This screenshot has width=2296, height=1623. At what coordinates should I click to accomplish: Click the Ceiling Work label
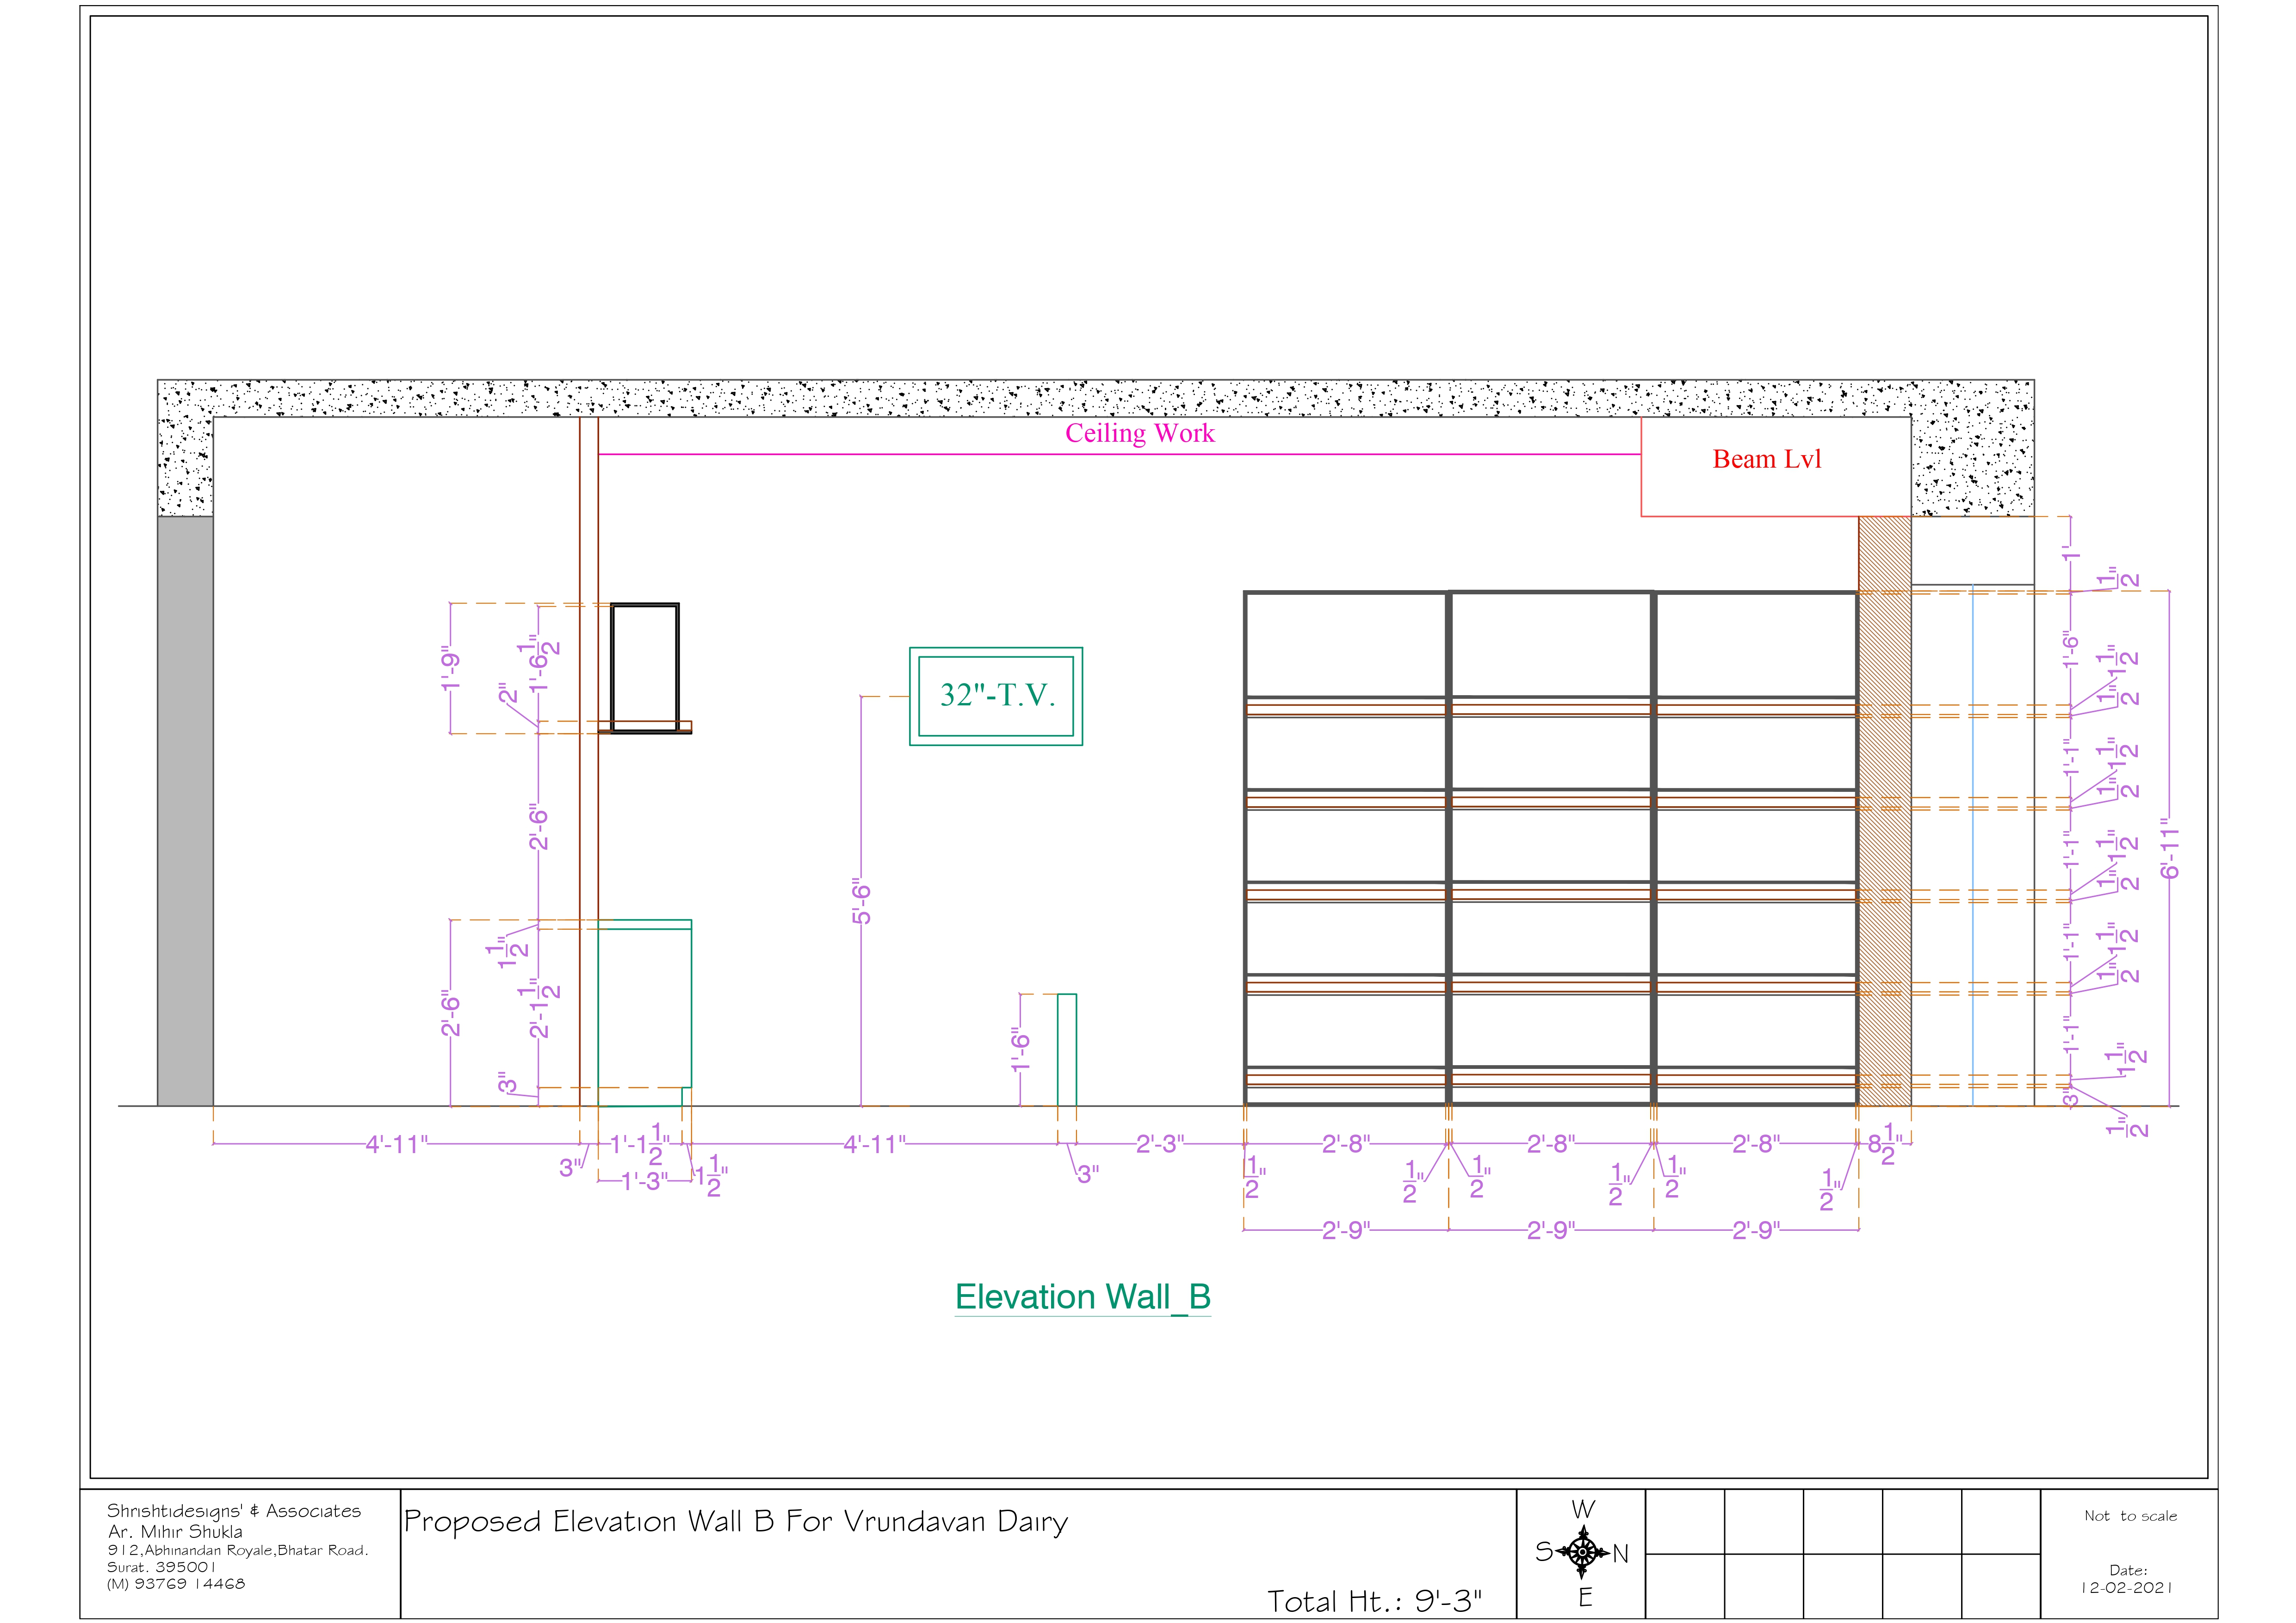pyautogui.click(x=1139, y=434)
